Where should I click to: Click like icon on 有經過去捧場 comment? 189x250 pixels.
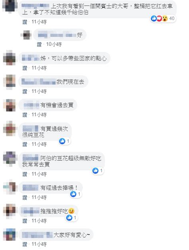click(x=73, y=194)
